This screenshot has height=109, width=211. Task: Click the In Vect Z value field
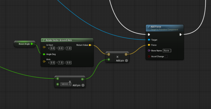point(69,48)
